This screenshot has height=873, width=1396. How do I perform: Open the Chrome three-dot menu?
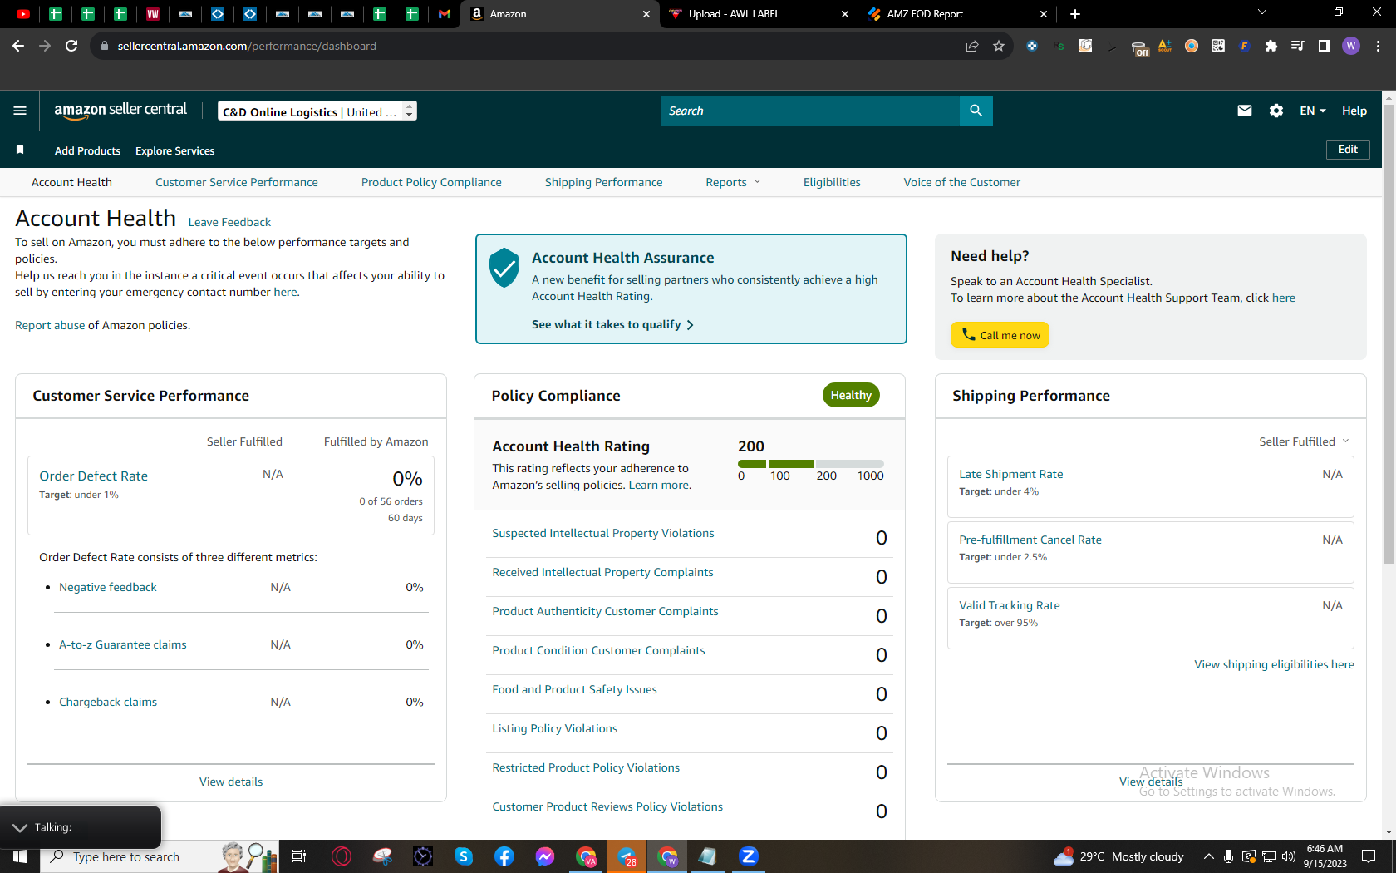tap(1378, 46)
